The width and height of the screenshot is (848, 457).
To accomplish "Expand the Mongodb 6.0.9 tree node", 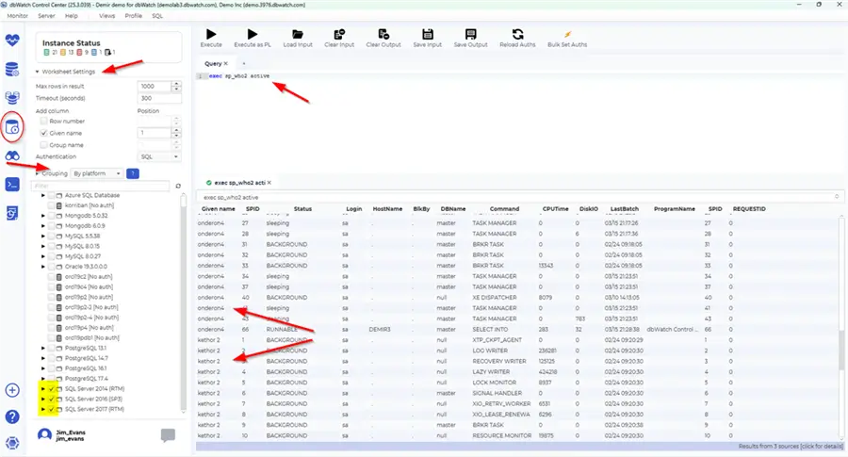I will (x=43, y=226).
